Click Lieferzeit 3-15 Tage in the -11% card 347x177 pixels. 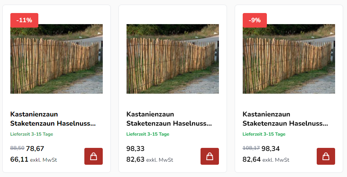[x=31, y=134]
